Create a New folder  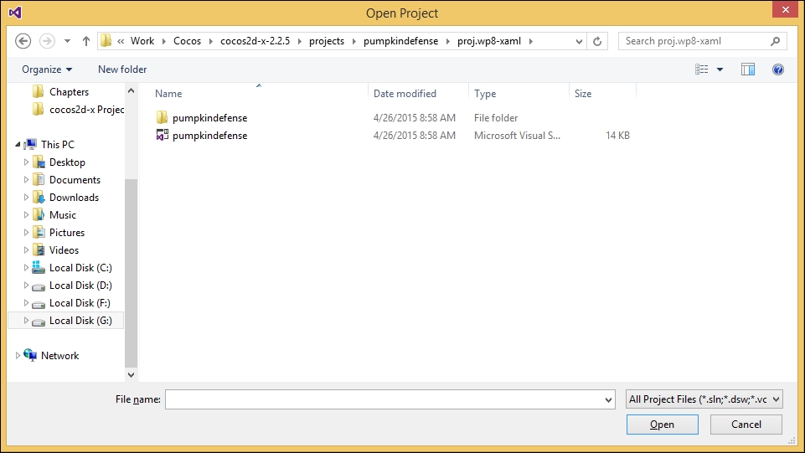(x=122, y=69)
